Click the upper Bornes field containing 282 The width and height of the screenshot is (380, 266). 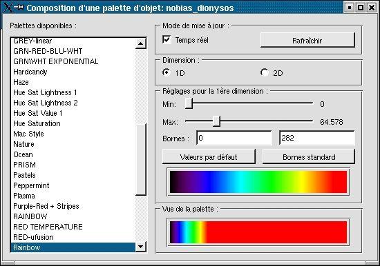(x=317, y=138)
